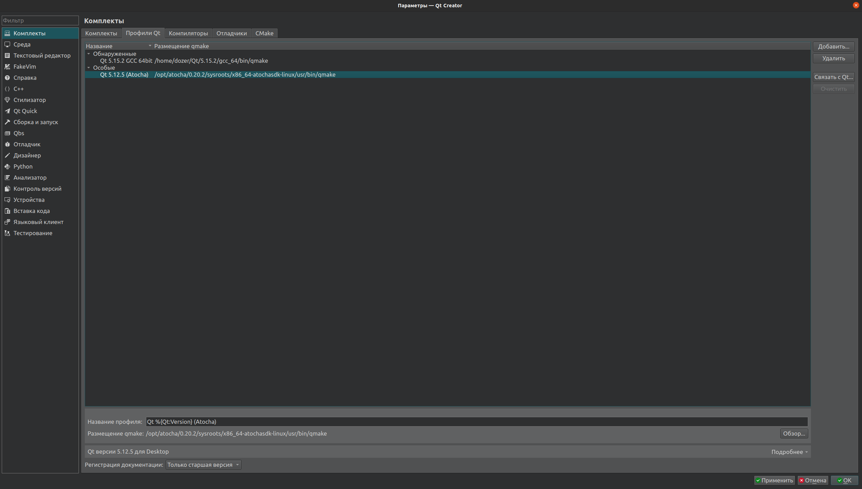Click the Размещение qmake column header
This screenshot has height=489, width=862.
point(482,46)
